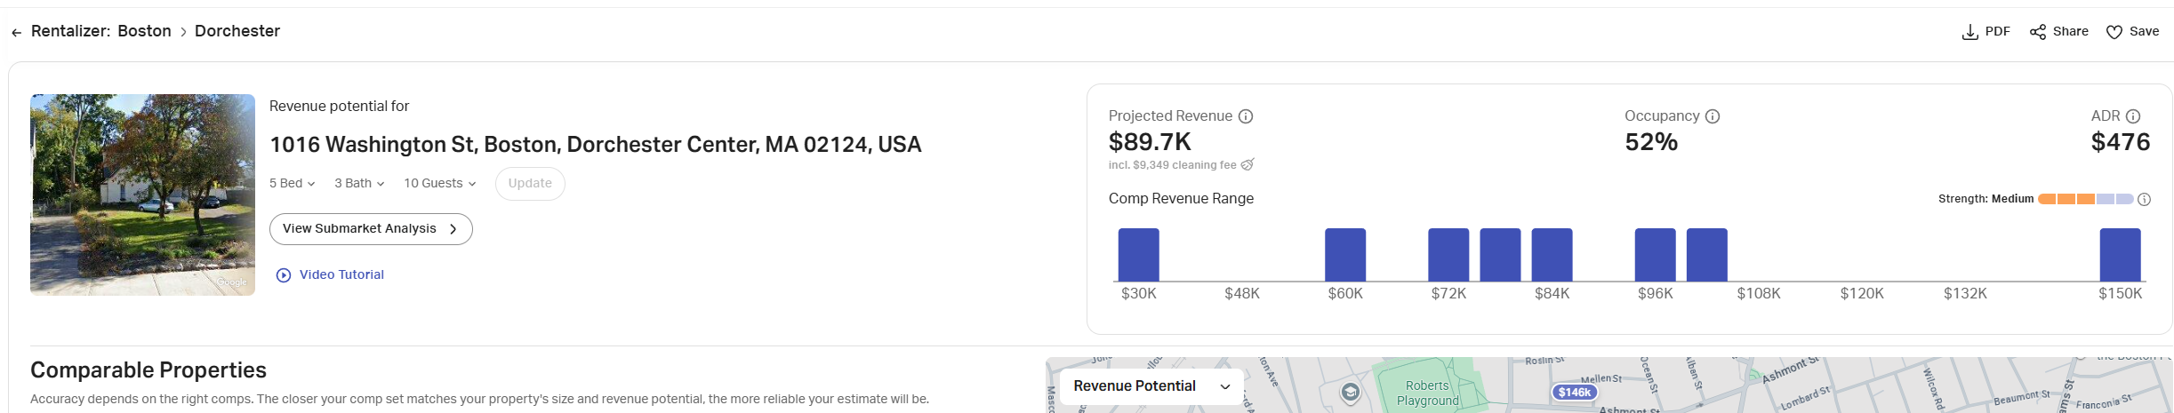Viewport: 2174px width, 413px height.
Task: Play the Video Tutorial icon
Action: 284,275
